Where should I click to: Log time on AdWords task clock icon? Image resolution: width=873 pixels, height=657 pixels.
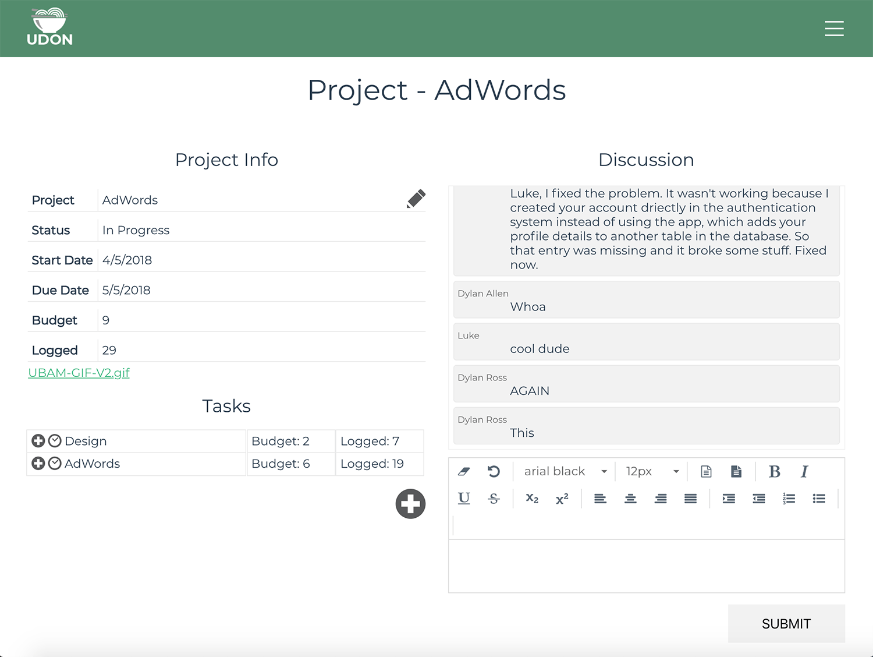tap(55, 464)
